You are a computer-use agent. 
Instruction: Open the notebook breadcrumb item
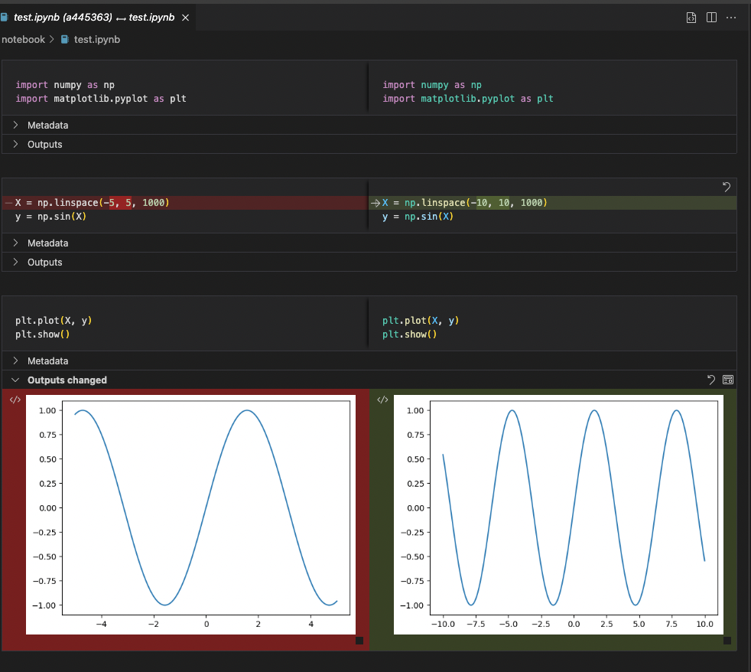point(23,39)
